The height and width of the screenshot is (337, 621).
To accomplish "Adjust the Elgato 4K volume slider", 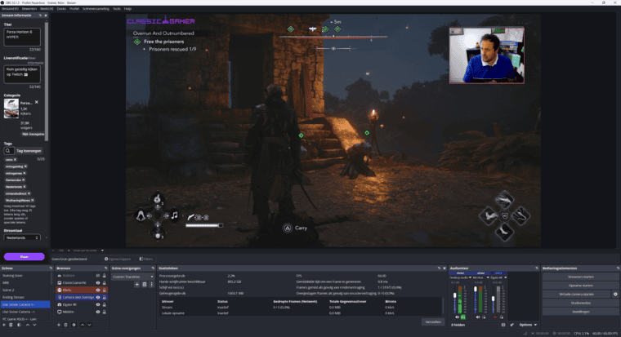I will point(493,299).
